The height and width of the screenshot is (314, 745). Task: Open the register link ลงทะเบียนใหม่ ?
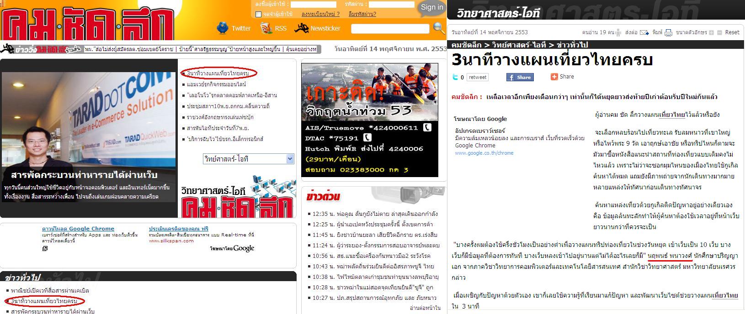click(x=320, y=14)
